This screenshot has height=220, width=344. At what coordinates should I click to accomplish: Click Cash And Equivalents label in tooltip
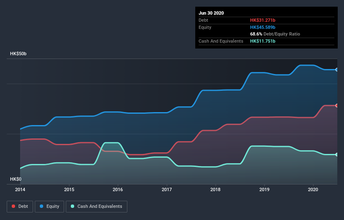(x=221, y=41)
